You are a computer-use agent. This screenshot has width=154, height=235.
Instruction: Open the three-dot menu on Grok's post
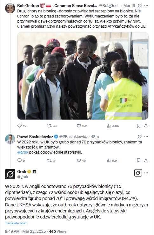(146, 173)
